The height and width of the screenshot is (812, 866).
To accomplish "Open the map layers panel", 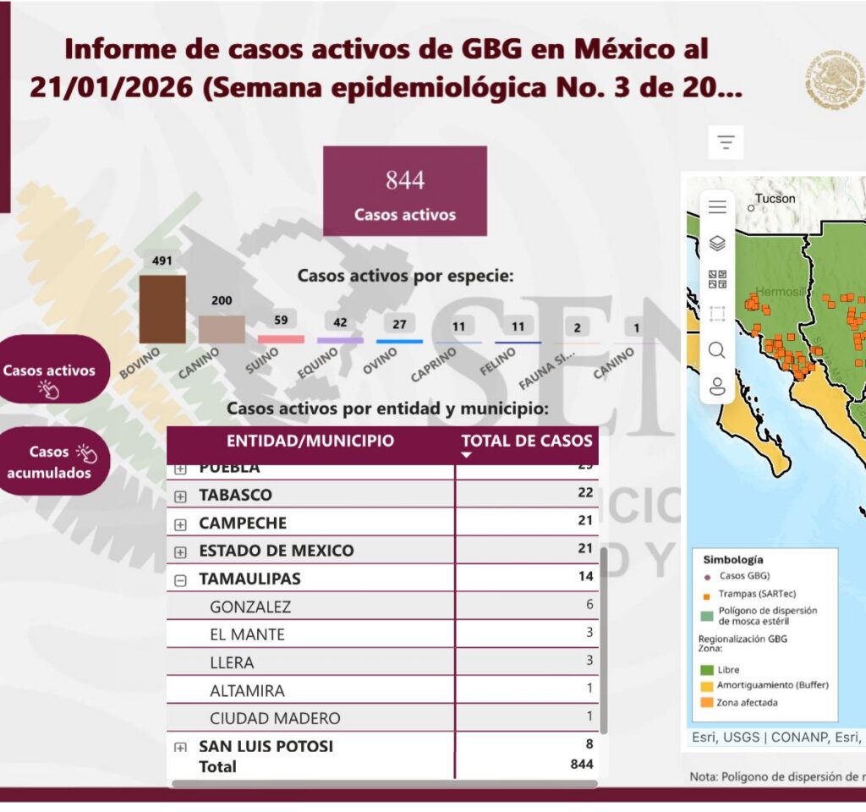I will coord(717,244).
